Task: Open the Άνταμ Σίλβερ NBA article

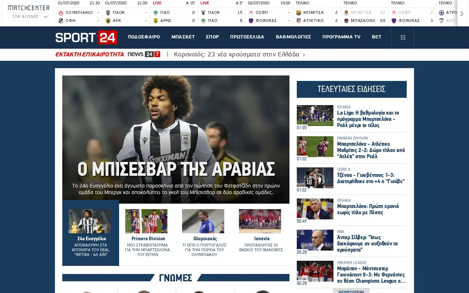Action: click(367, 244)
